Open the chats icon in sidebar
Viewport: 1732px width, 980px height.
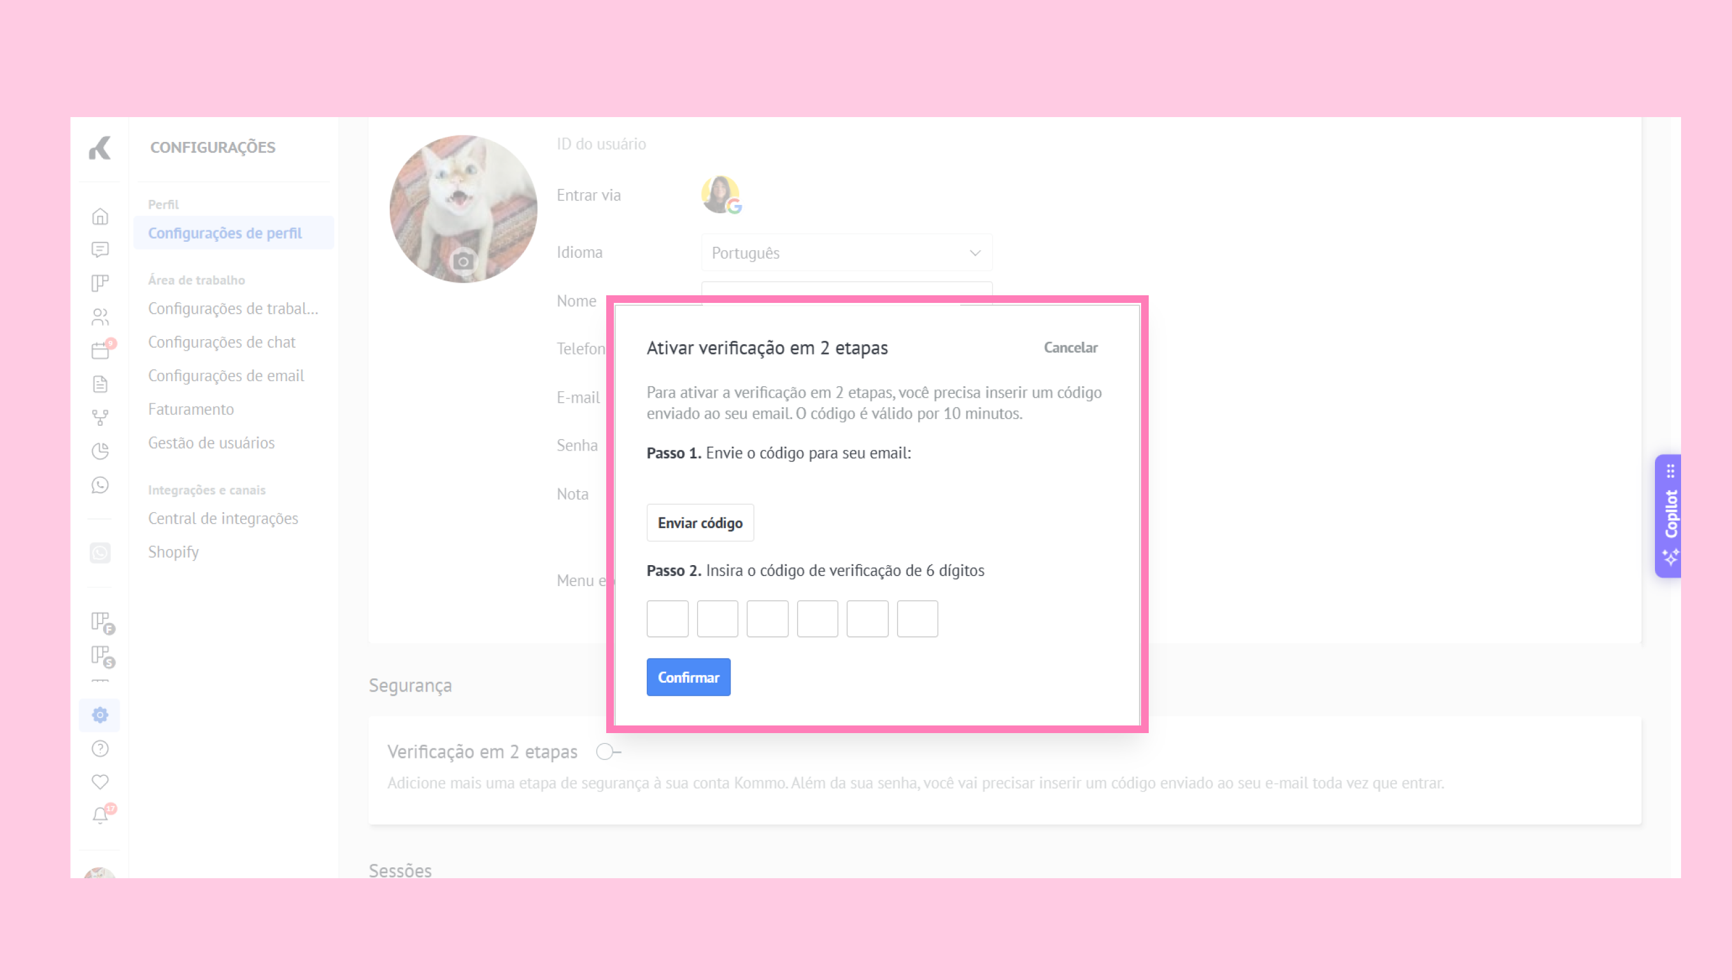click(x=100, y=249)
